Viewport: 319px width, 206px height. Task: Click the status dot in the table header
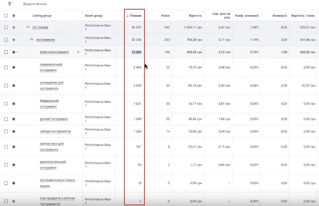pos(14,16)
